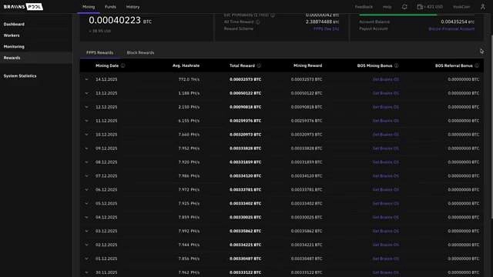Screen dimensions: 493x277
Task: Click the circular refresh icon in header
Action: [404, 7]
